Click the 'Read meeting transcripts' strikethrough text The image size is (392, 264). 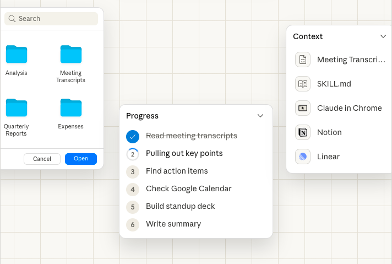pos(192,136)
